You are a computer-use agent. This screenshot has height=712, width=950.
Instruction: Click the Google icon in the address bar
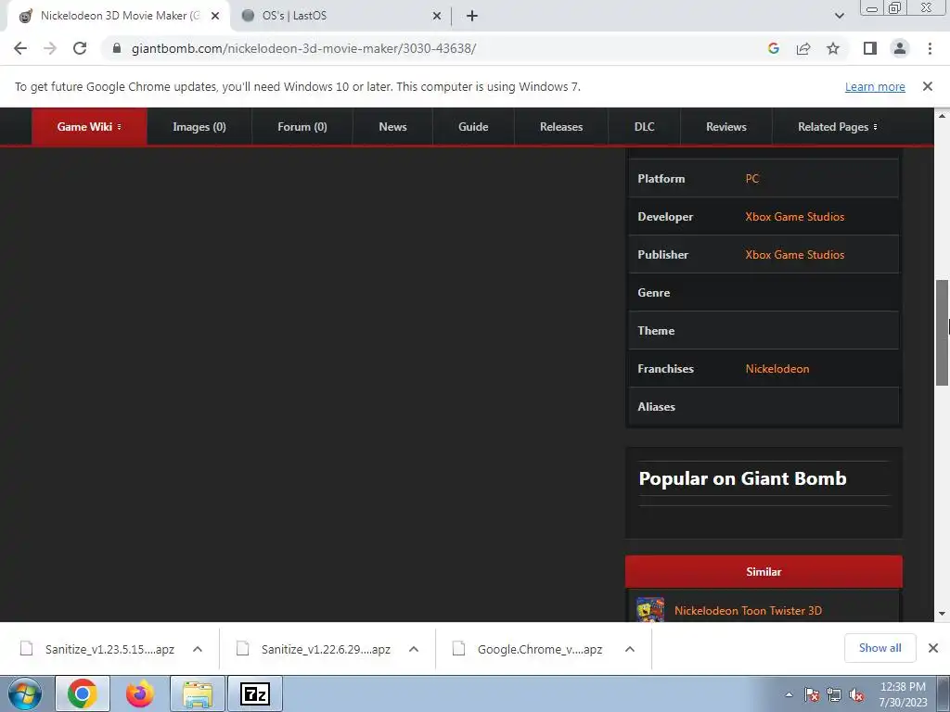pyautogui.click(x=773, y=48)
